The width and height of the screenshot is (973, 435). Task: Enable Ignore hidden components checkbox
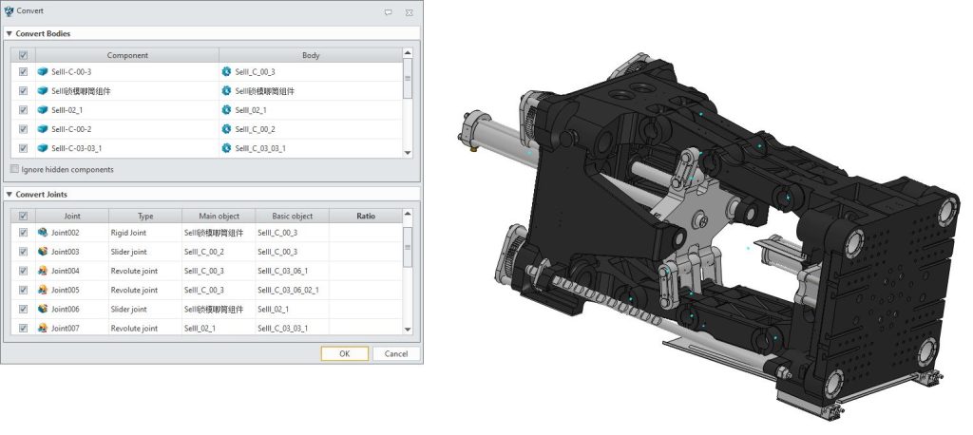(x=14, y=169)
